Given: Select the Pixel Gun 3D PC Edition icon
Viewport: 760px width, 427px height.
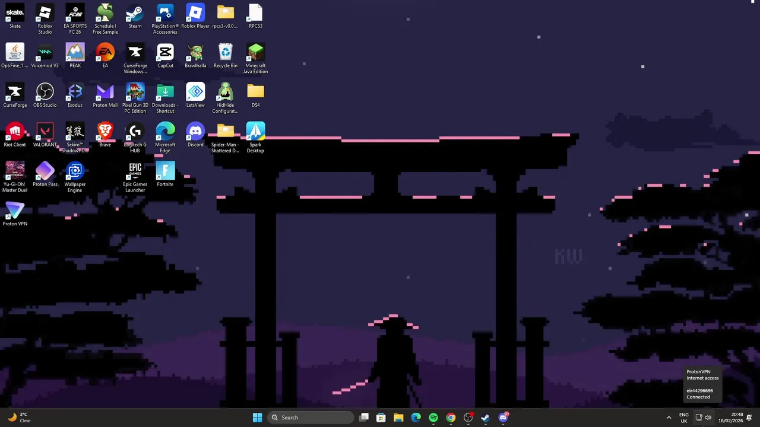Looking at the screenshot, I should (x=135, y=98).
